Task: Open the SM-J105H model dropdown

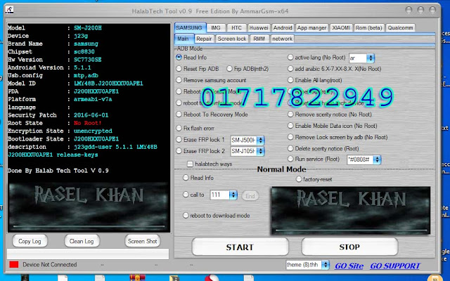Action: click(x=261, y=151)
